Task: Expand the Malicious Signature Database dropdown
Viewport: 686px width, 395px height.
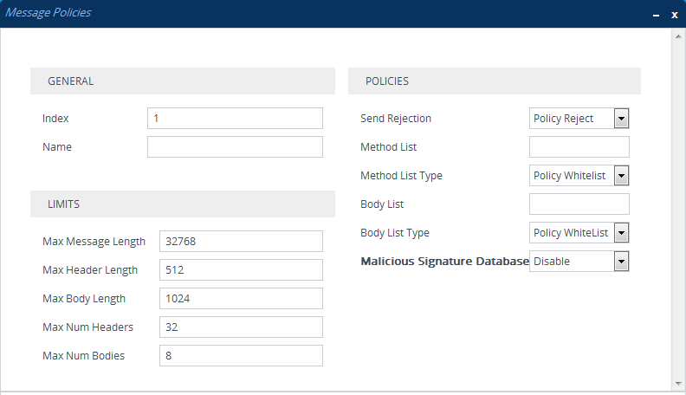Action: [x=579, y=261]
